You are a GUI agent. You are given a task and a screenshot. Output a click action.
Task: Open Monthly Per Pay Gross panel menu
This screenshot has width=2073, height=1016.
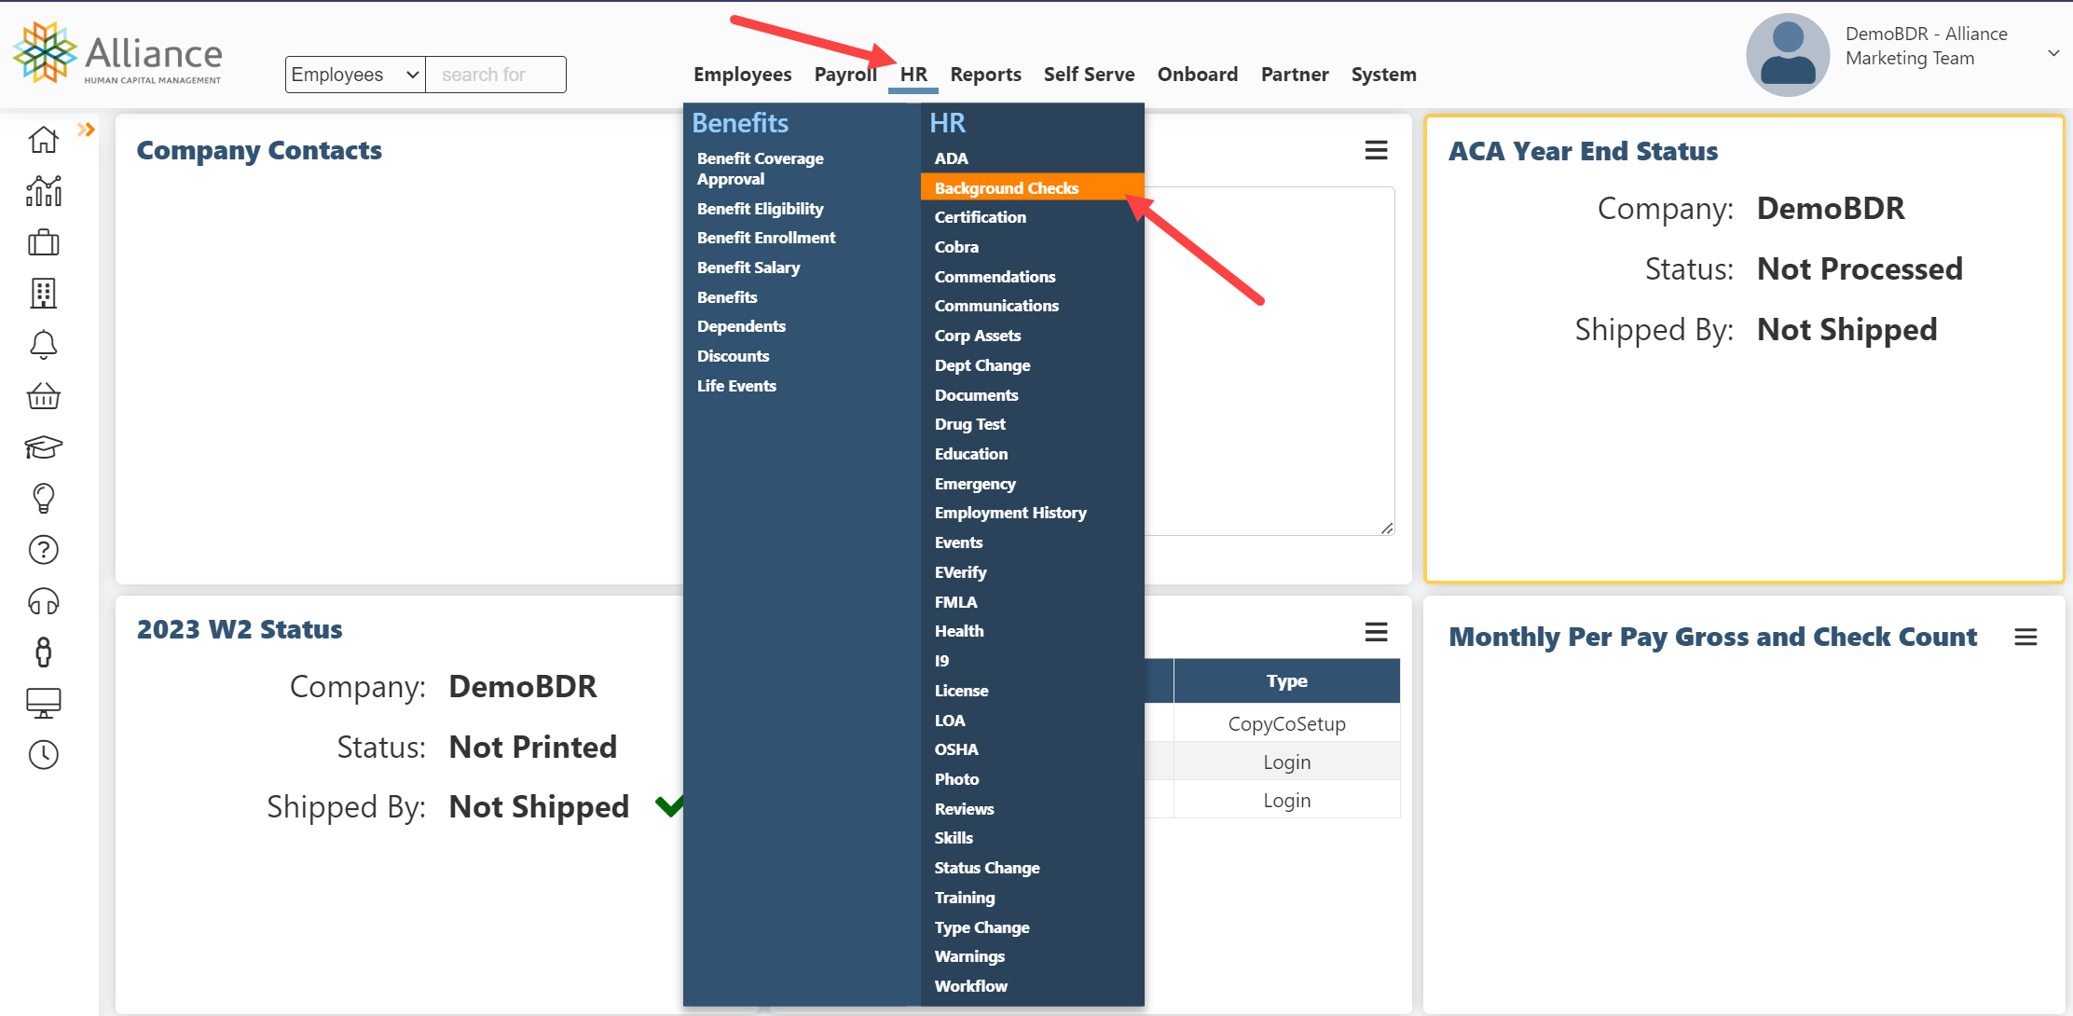click(2025, 637)
